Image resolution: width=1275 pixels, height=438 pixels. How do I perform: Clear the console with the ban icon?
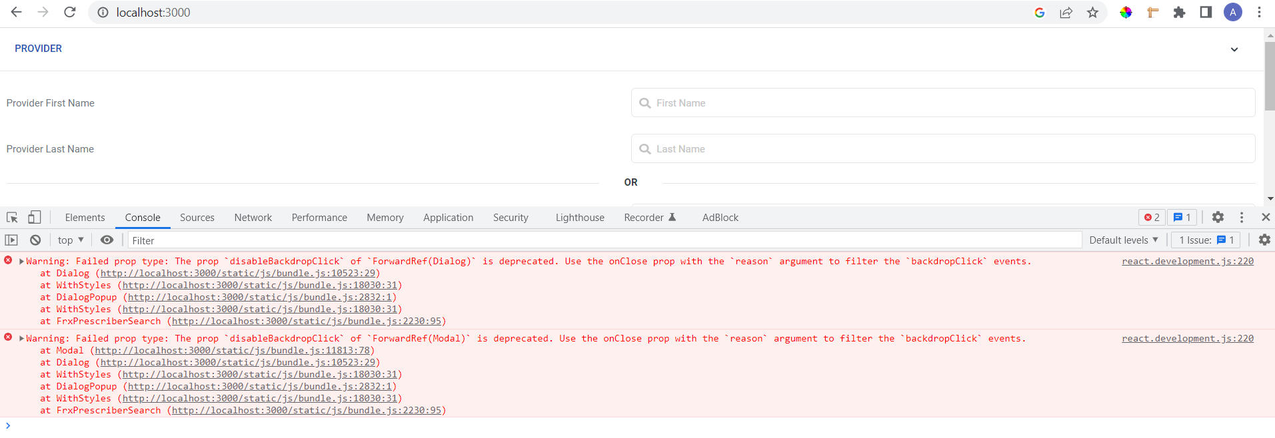coord(35,240)
